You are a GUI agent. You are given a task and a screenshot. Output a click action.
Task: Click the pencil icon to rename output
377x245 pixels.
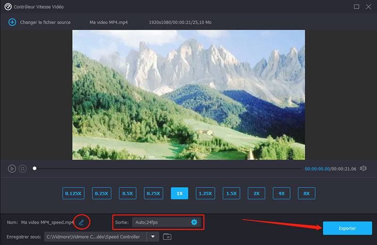tap(81, 222)
